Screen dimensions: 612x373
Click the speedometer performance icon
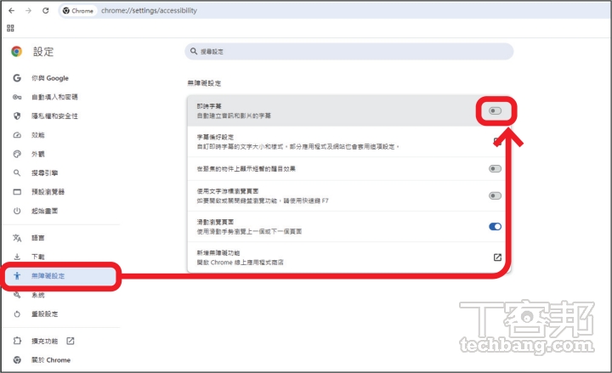17,135
